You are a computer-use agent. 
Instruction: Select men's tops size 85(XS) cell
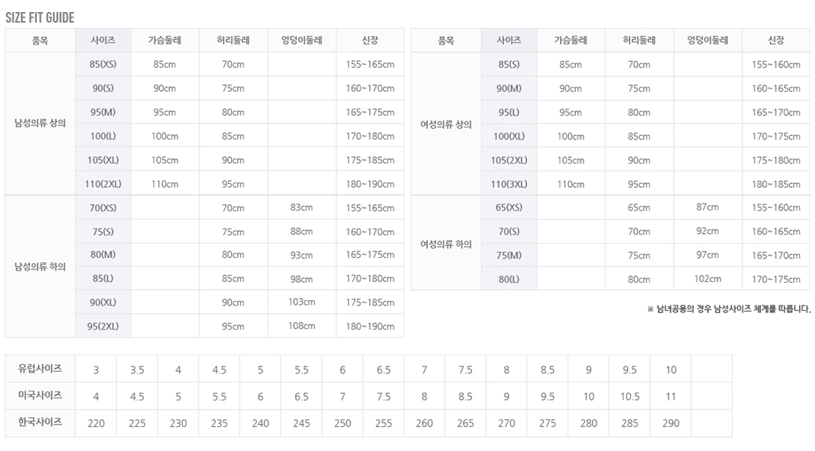(x=103, y=65)
